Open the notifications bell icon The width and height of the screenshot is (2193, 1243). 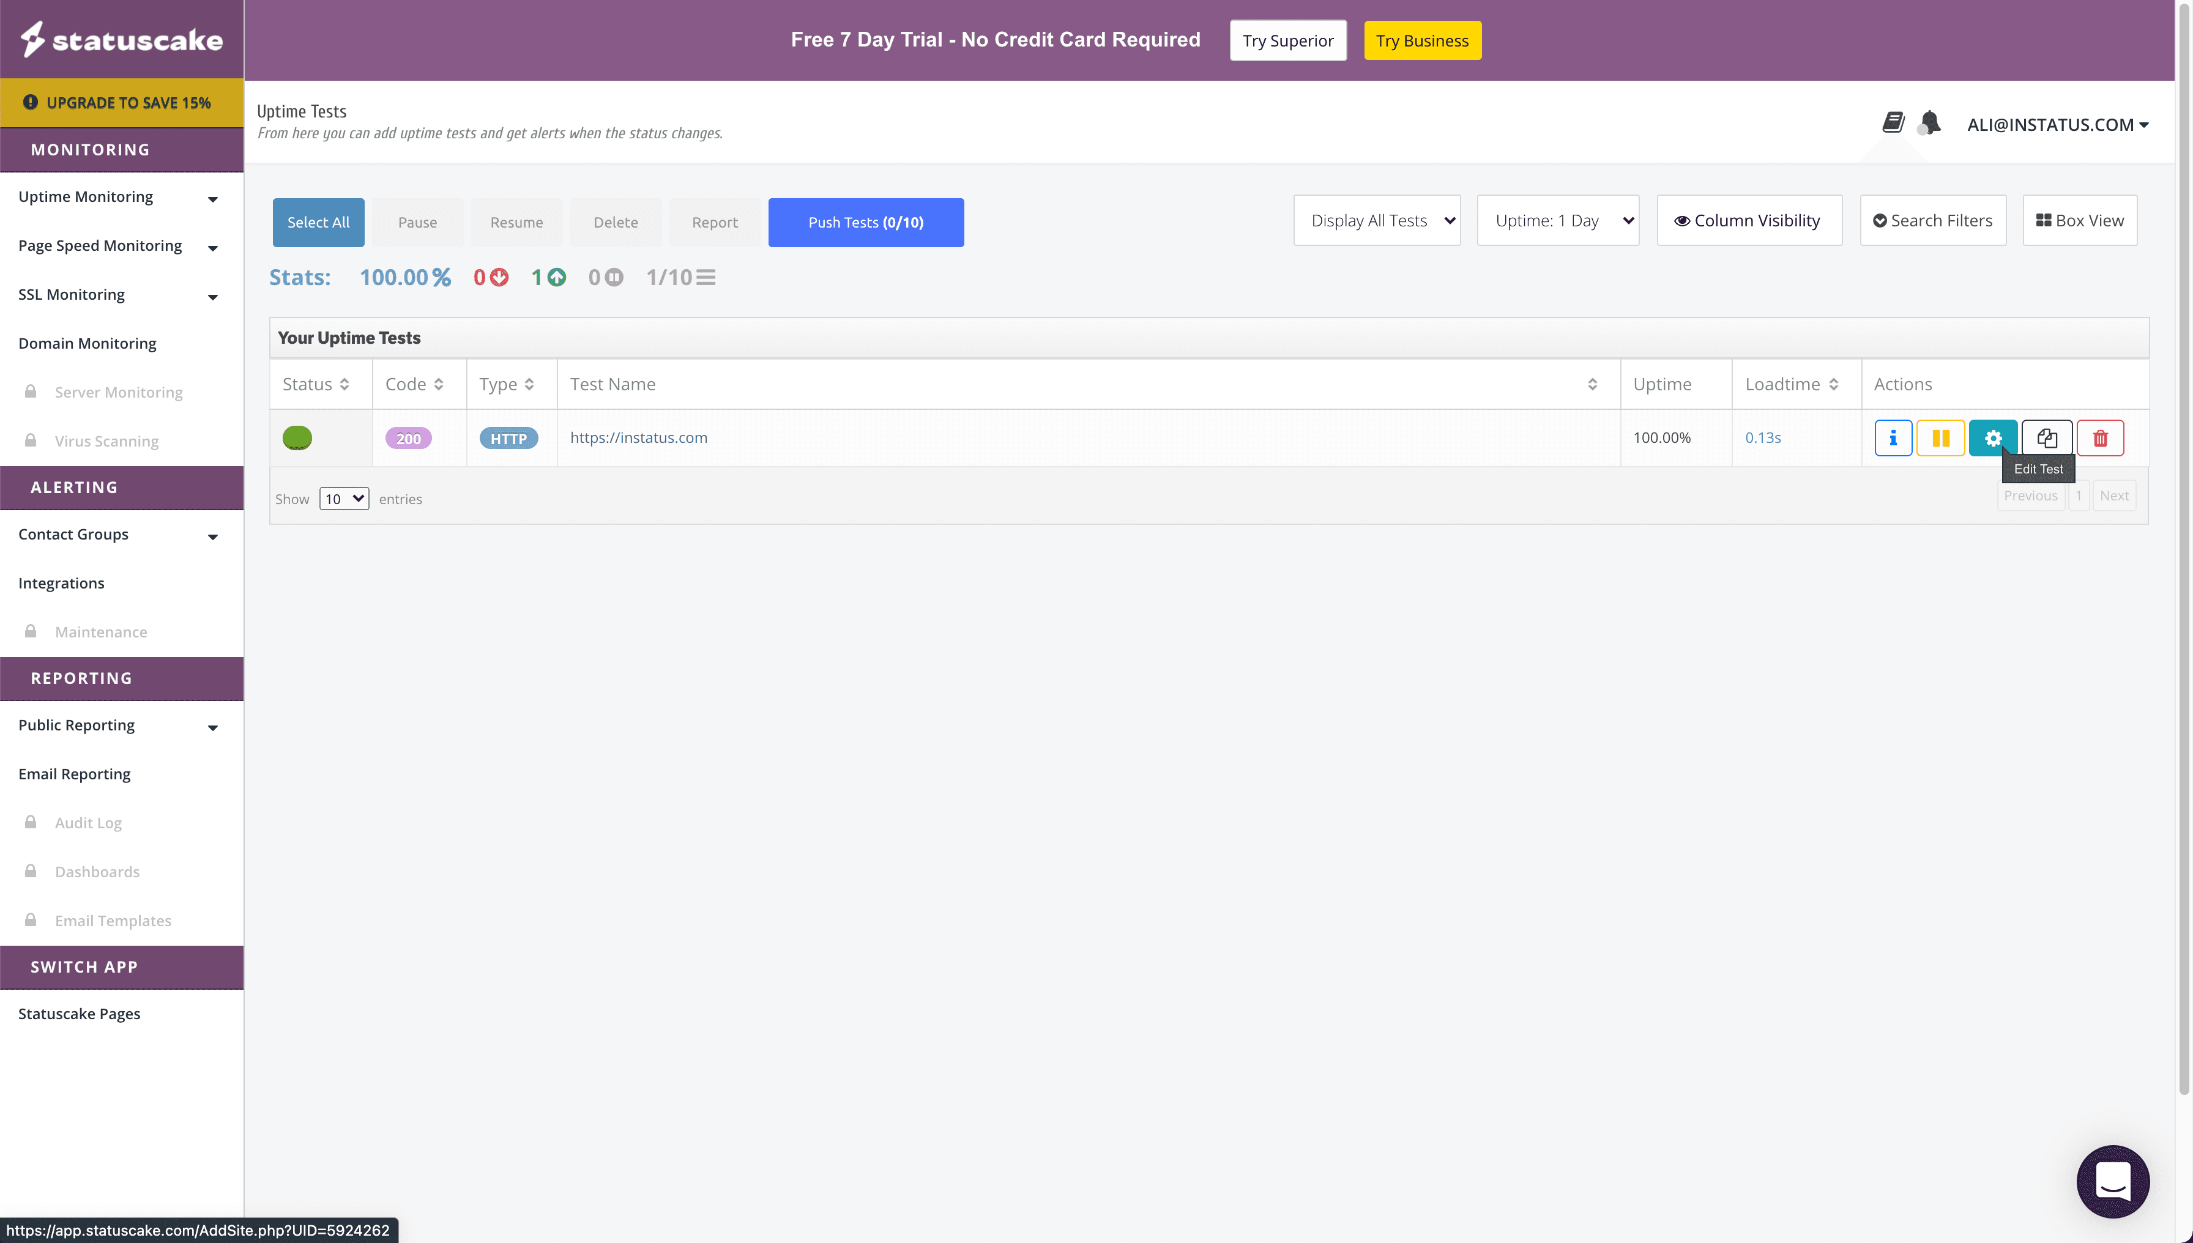click(x=1930, y=123)
